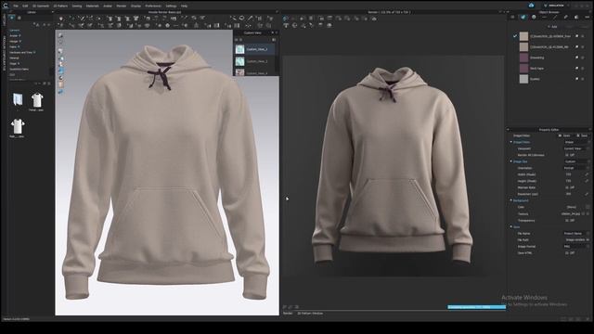Screen dimensions: 594x334
Task: Collapse the Save section in Property Editor
Action: 511,226
